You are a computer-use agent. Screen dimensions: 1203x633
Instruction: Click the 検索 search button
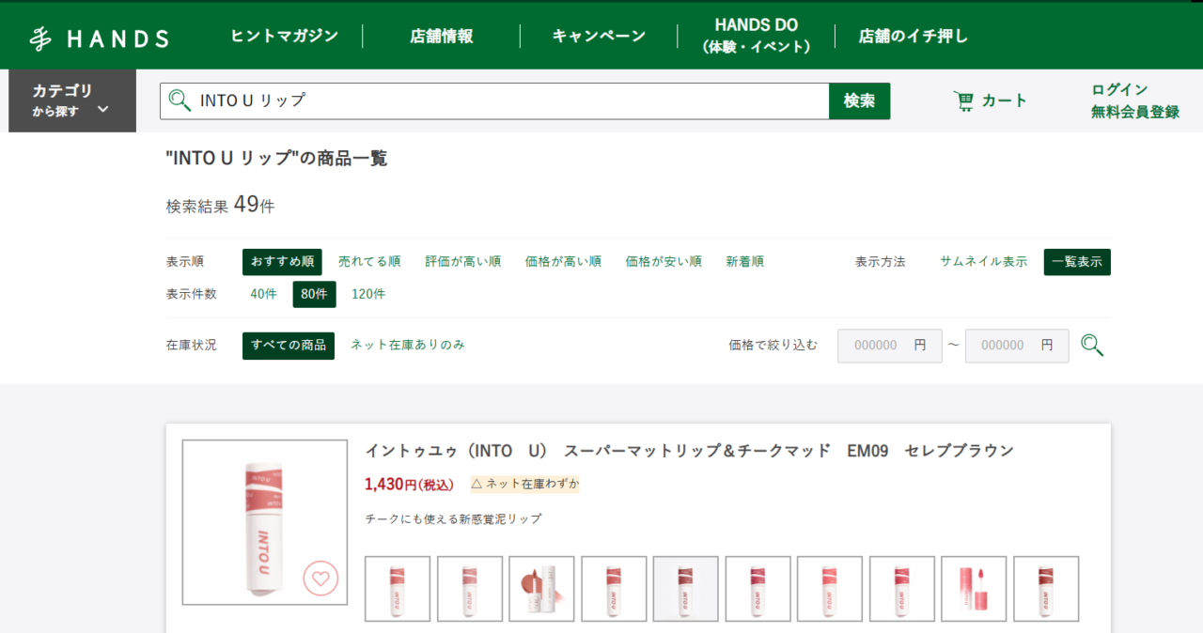[x=859, y=100]
